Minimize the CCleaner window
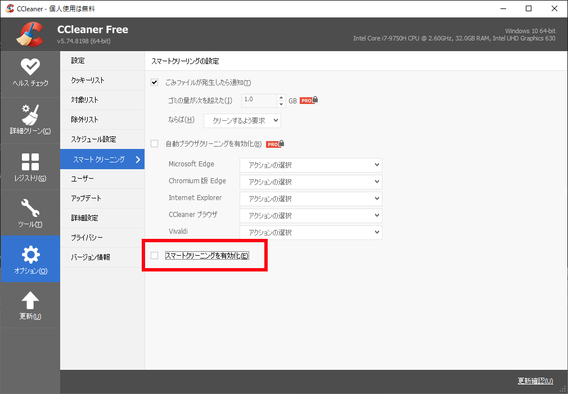The image size is (568, 394). click(503, 8)
